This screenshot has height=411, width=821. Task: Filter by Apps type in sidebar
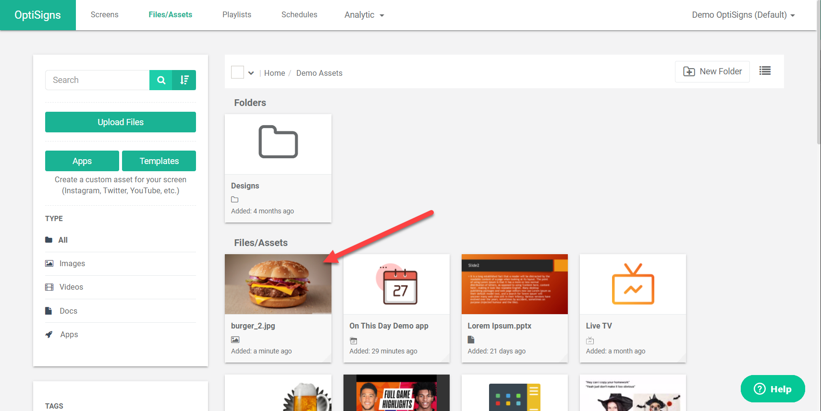pos(121,334)
